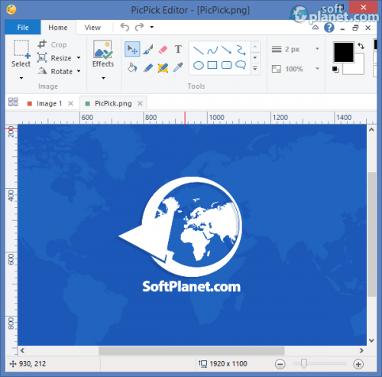Viewport: 382px width, 377px height.
Task: Expand the Resize dropdown arrow
Action: (79, 58)
